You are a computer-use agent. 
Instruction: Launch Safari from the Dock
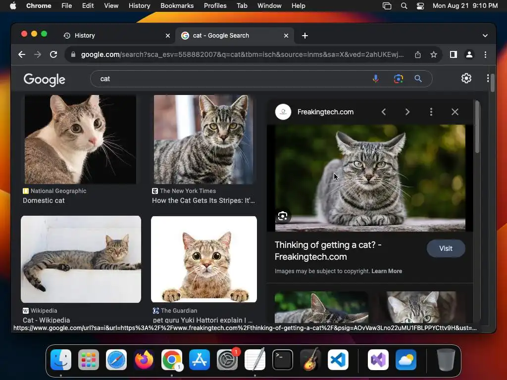[116, 360]
